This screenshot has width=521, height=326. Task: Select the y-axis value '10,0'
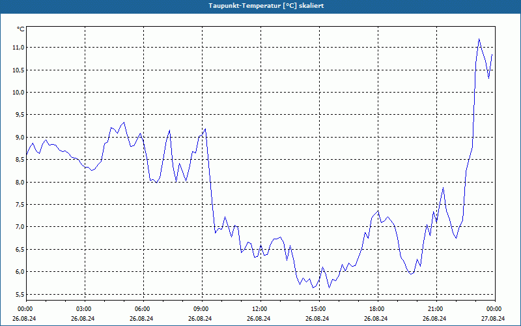click(19, 93)
